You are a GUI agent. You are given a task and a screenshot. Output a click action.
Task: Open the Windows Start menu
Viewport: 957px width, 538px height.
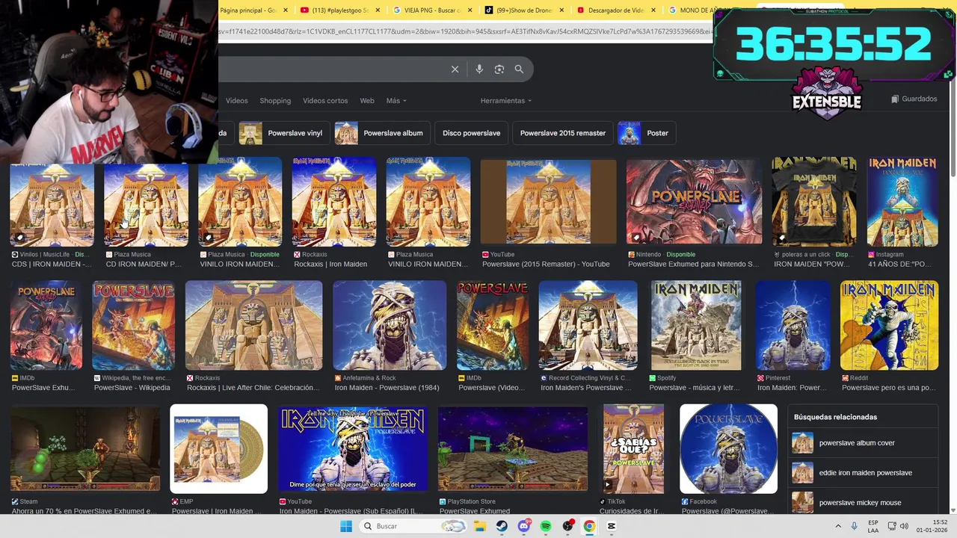[346, 526]
